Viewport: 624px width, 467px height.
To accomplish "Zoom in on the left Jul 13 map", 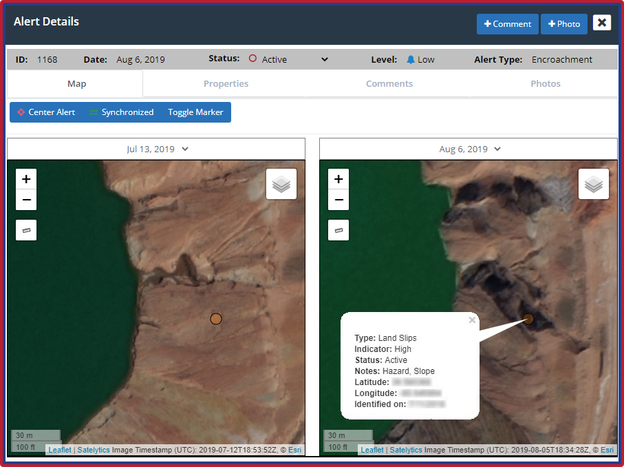I will point(26,179).
